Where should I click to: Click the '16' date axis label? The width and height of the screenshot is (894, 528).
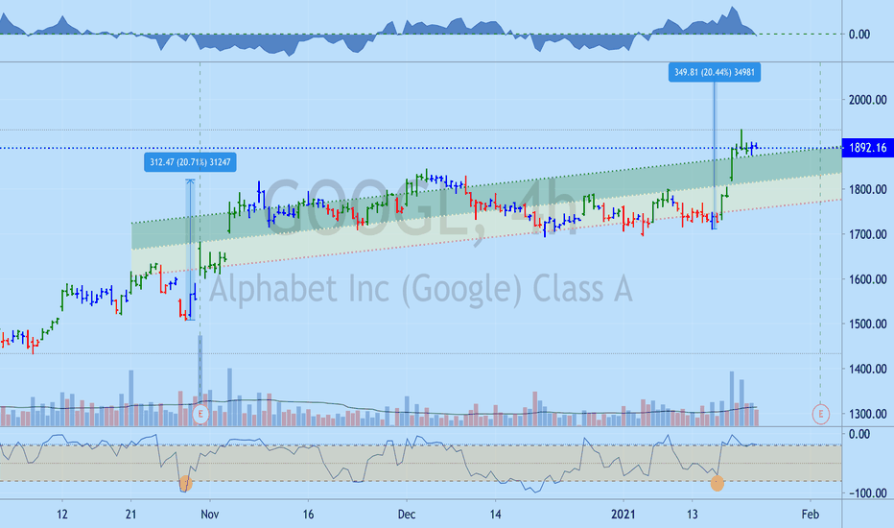click(308, 515)
